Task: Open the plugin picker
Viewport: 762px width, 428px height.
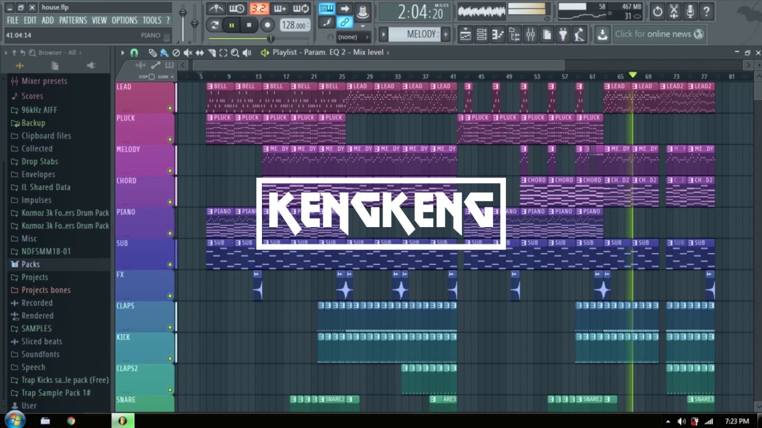Action: point(563,34)
